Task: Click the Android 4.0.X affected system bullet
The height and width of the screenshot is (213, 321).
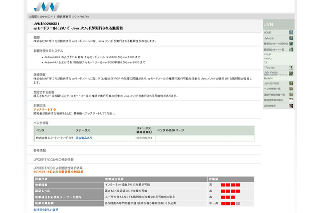Action: (x=92, y=57)
